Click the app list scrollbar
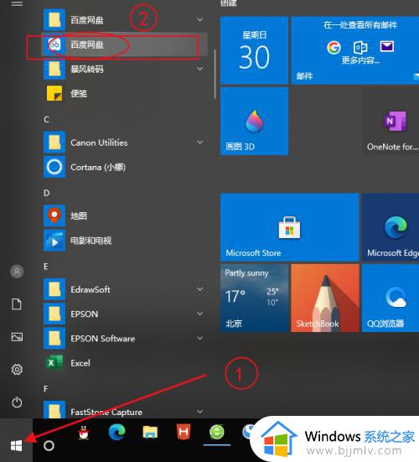 click(215, 74)
